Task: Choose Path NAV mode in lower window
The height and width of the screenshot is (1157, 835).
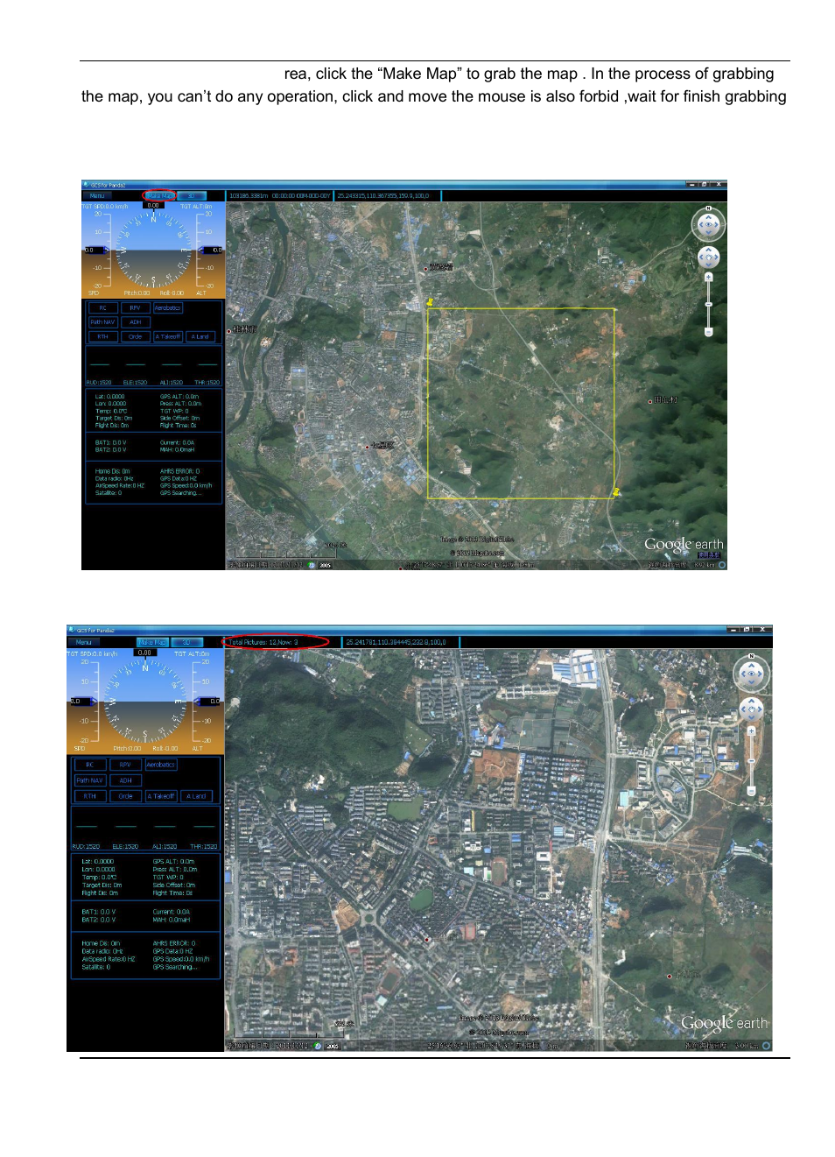Action: pos(89,780)
